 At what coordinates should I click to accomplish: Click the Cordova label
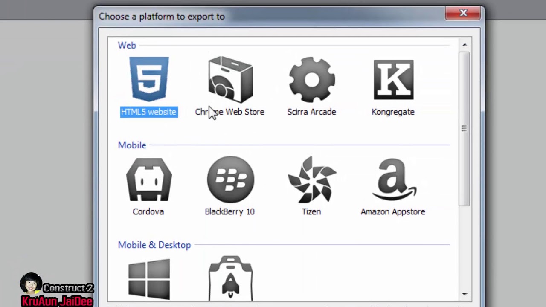(148, 211)
